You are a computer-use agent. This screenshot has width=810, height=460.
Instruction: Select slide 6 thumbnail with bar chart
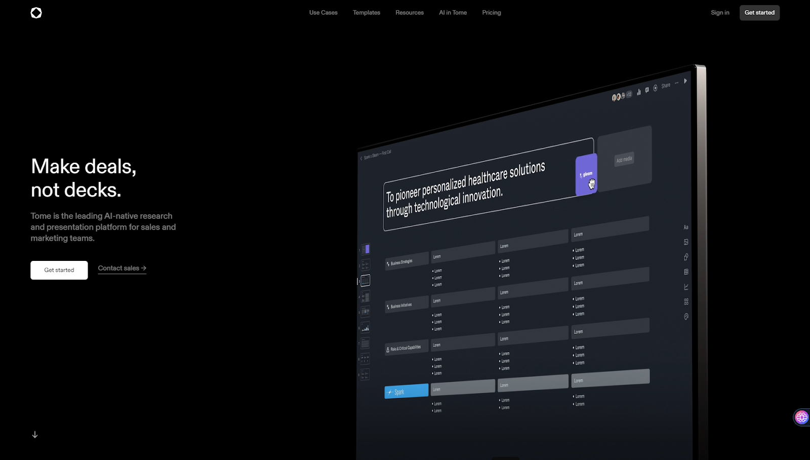tap(366, 327)
